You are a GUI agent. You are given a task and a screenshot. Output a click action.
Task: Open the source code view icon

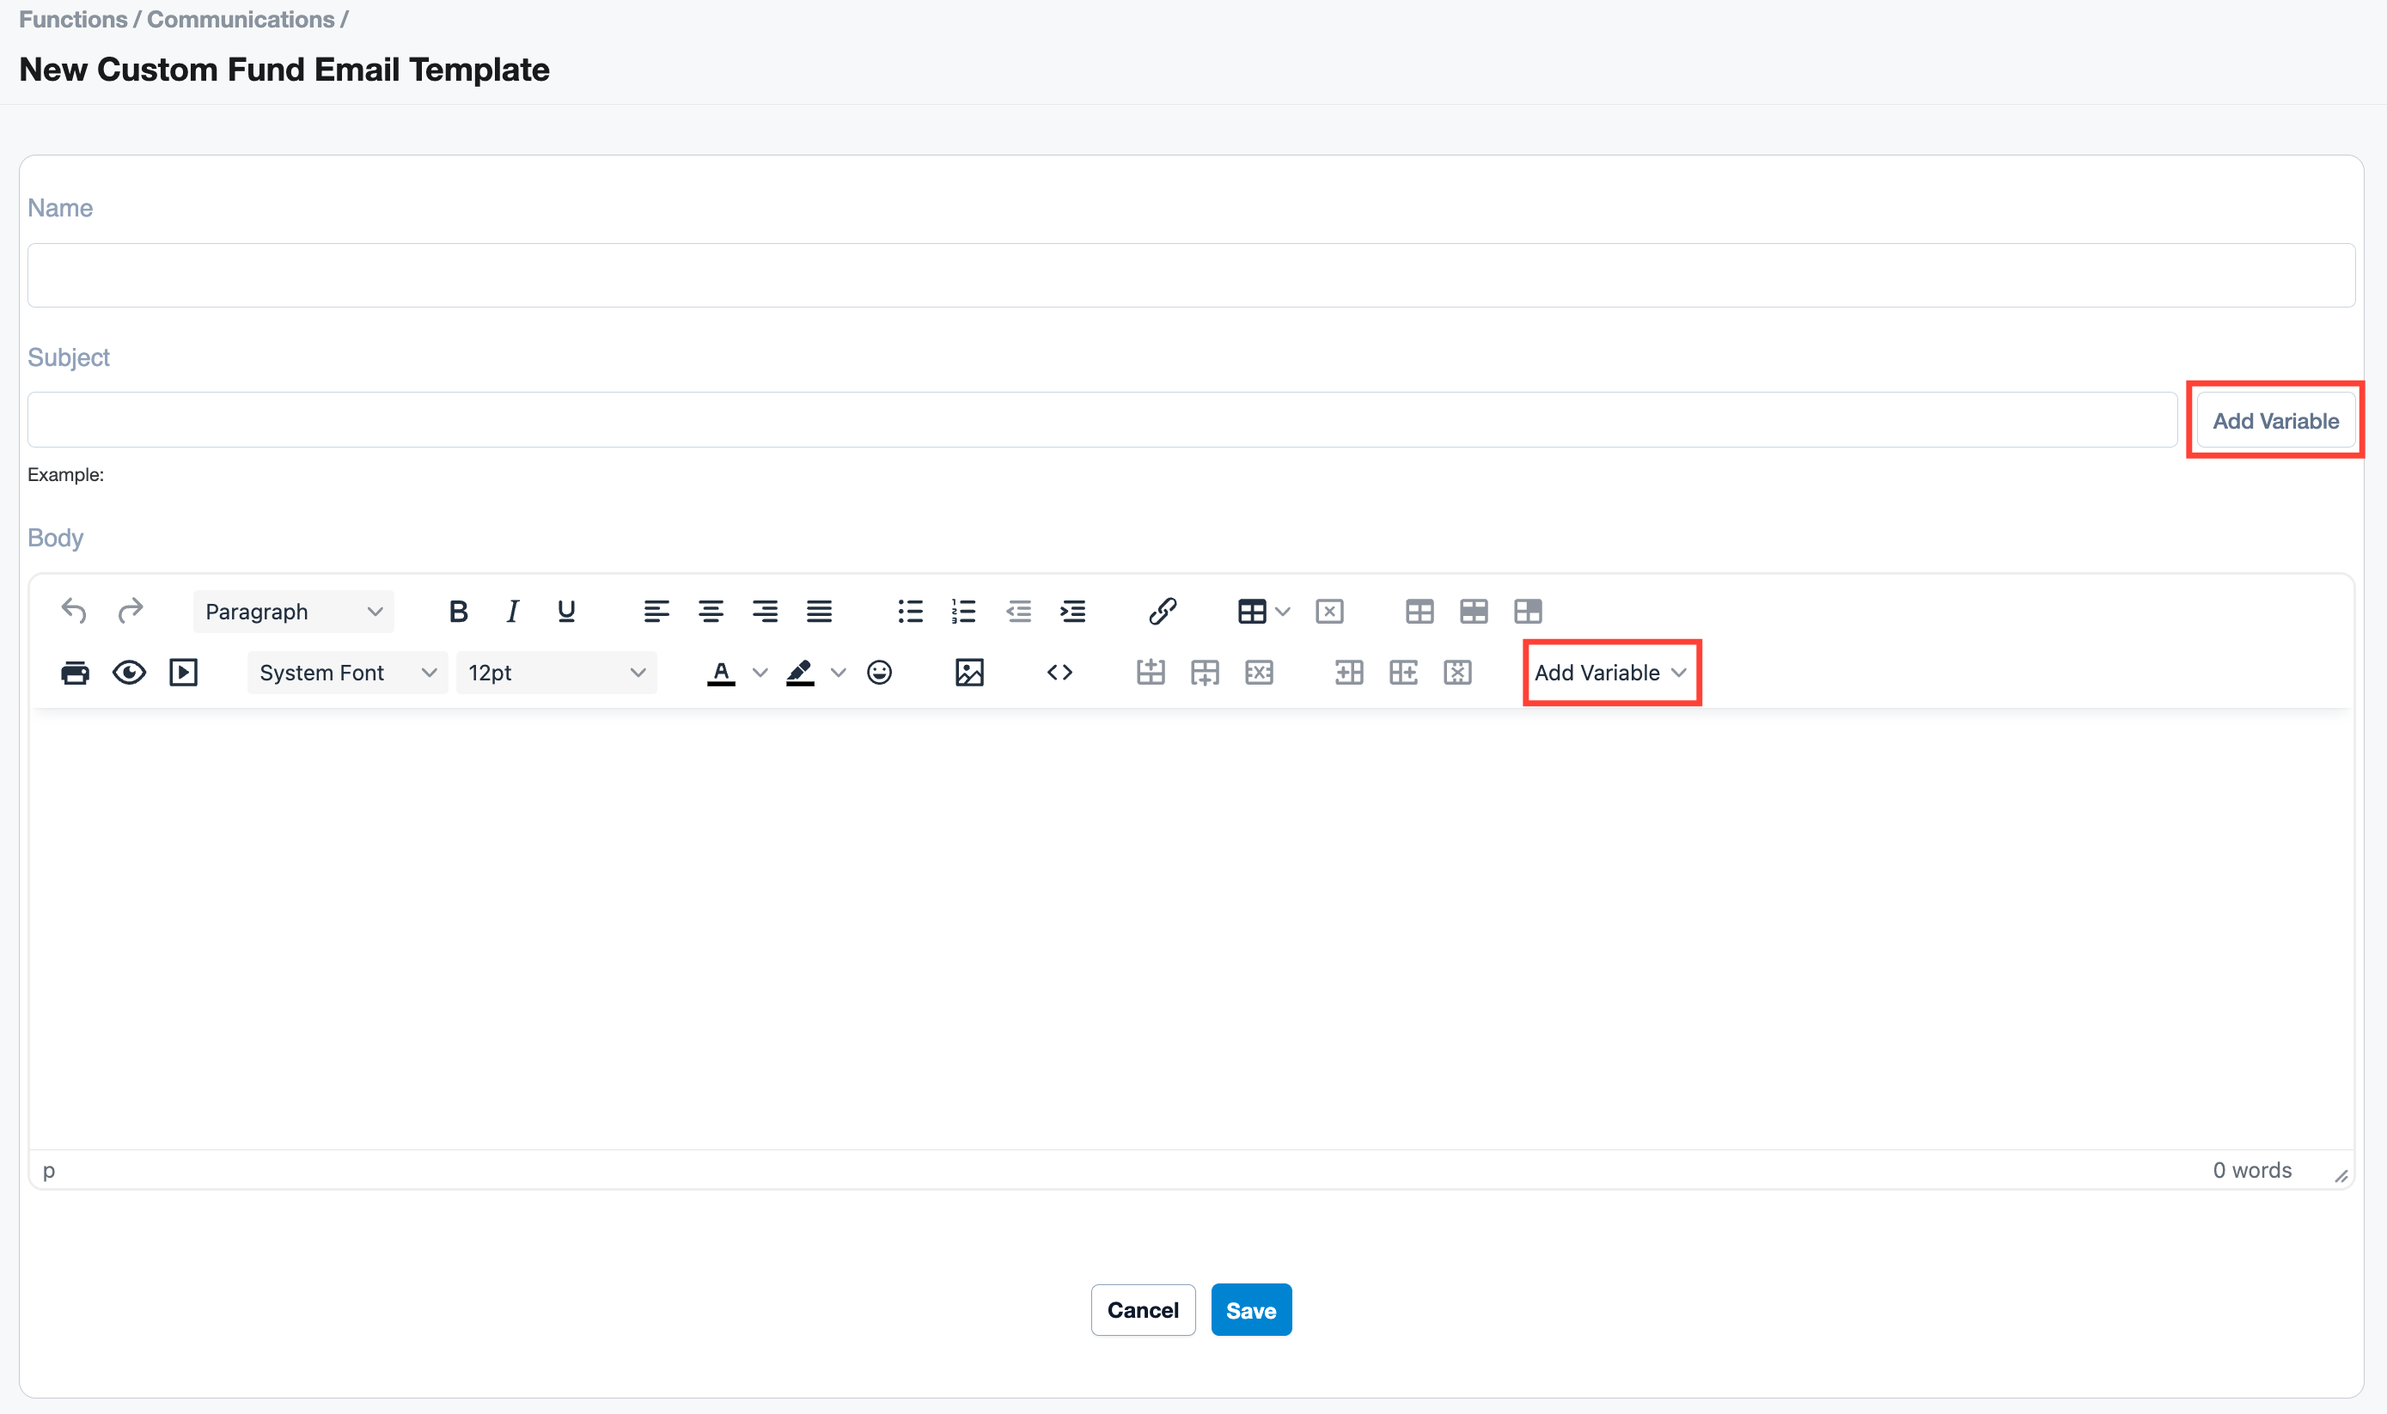tap(1059, 673)
